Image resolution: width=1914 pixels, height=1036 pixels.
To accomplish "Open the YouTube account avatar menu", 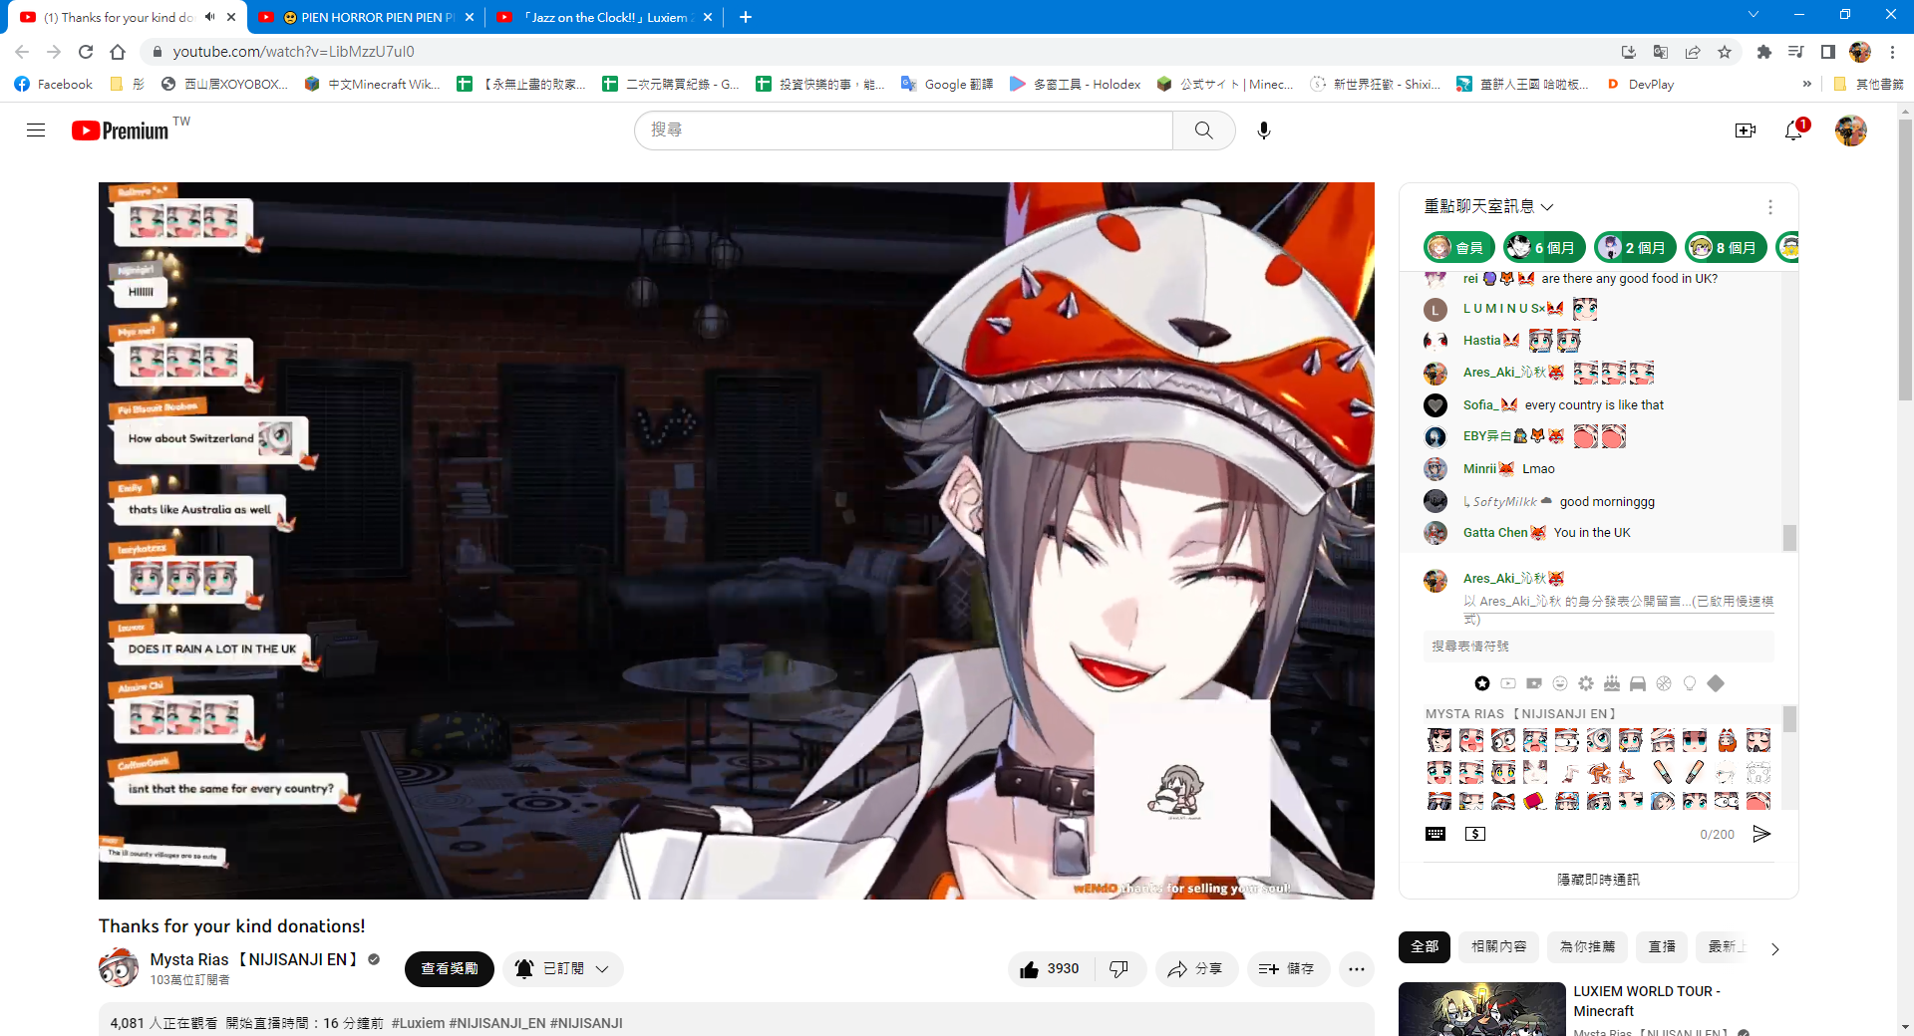I will (x=1851, y=130).
